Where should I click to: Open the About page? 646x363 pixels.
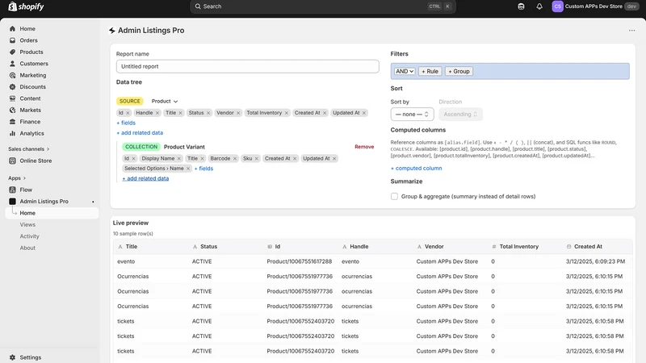click(27, 248)
